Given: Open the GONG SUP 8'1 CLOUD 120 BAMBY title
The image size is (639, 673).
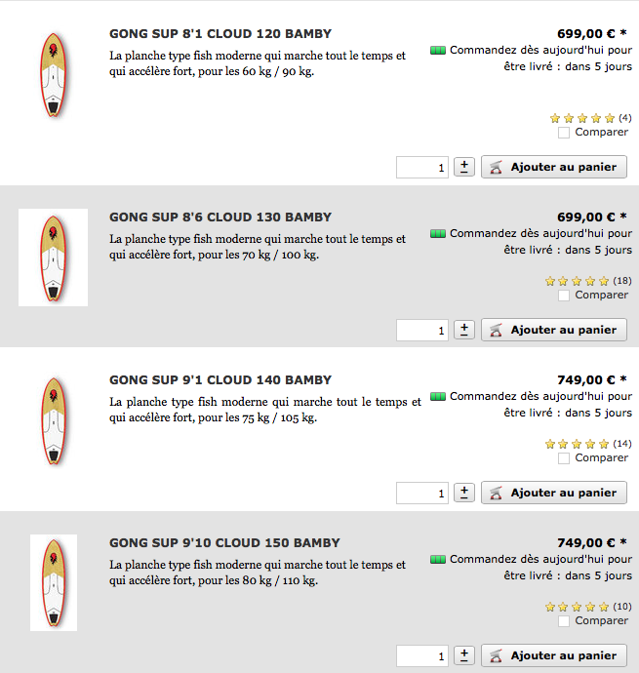Looking at the screenshot, I should (220, 34).
